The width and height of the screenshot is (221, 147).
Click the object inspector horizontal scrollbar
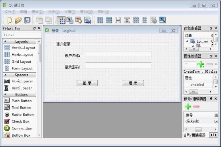199,49
